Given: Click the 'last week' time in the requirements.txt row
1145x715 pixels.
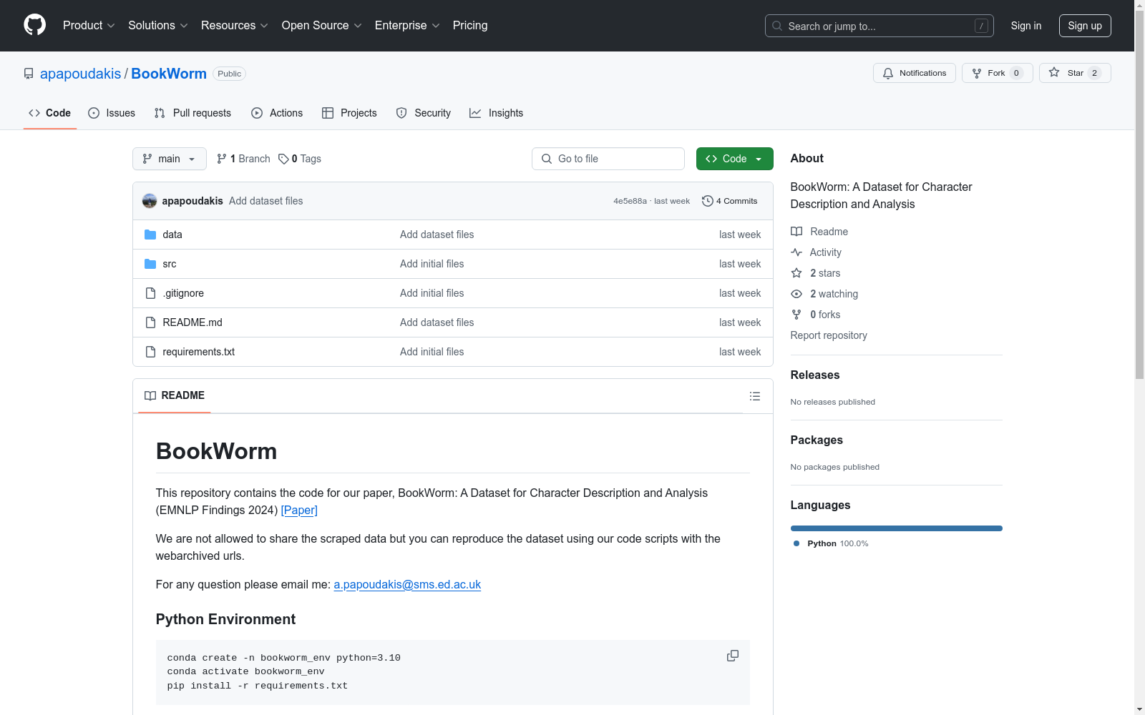Looking at the screenshot, I should pos(740,352).
